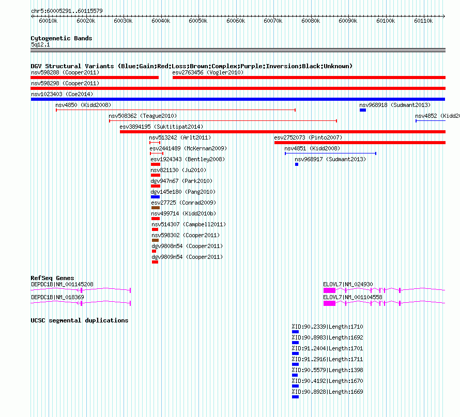
Task: Click the left arrow end of the ruler
Action: pyautogui.click(x=32, y=17)
